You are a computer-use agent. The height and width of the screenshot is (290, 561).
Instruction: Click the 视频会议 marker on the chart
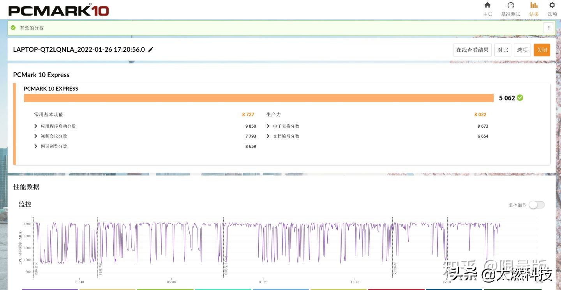click(36, 269)
